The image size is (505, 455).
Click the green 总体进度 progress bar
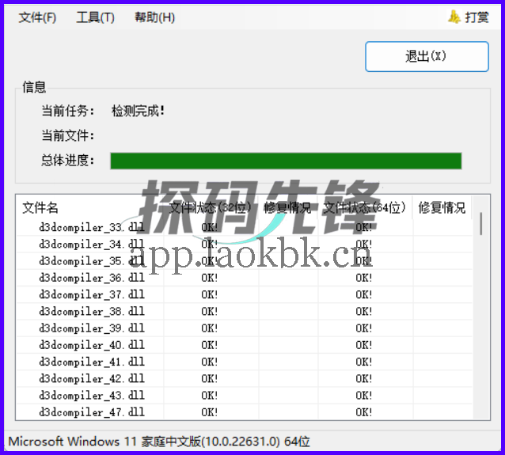tap(286, 161)
